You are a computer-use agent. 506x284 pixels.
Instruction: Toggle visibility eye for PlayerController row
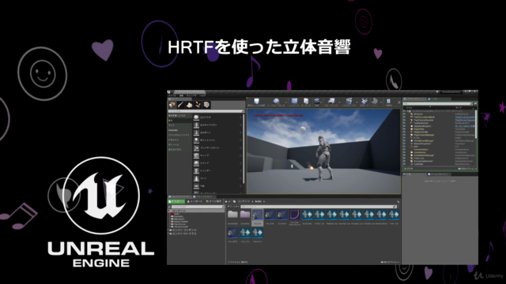pyautogui.click(x=404, y=132)
